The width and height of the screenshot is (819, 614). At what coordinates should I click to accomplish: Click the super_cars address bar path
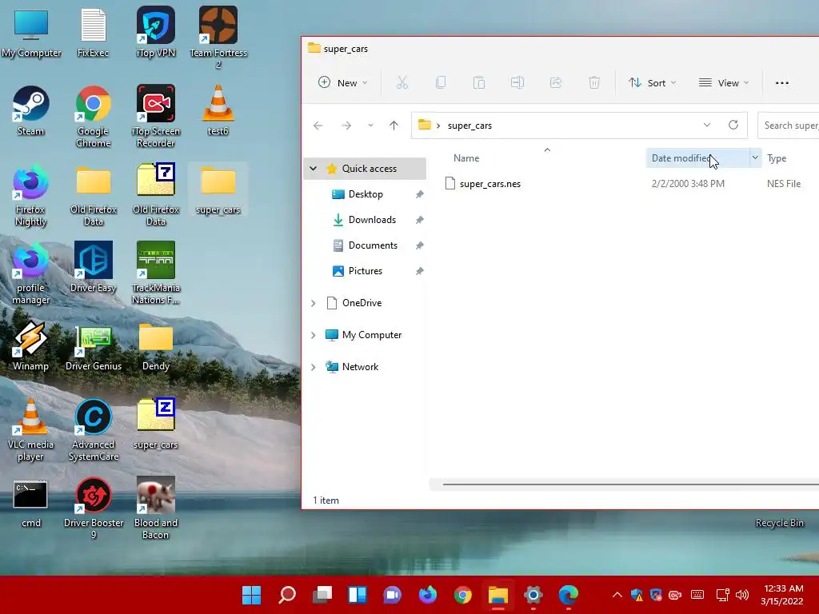pos(469,126)
